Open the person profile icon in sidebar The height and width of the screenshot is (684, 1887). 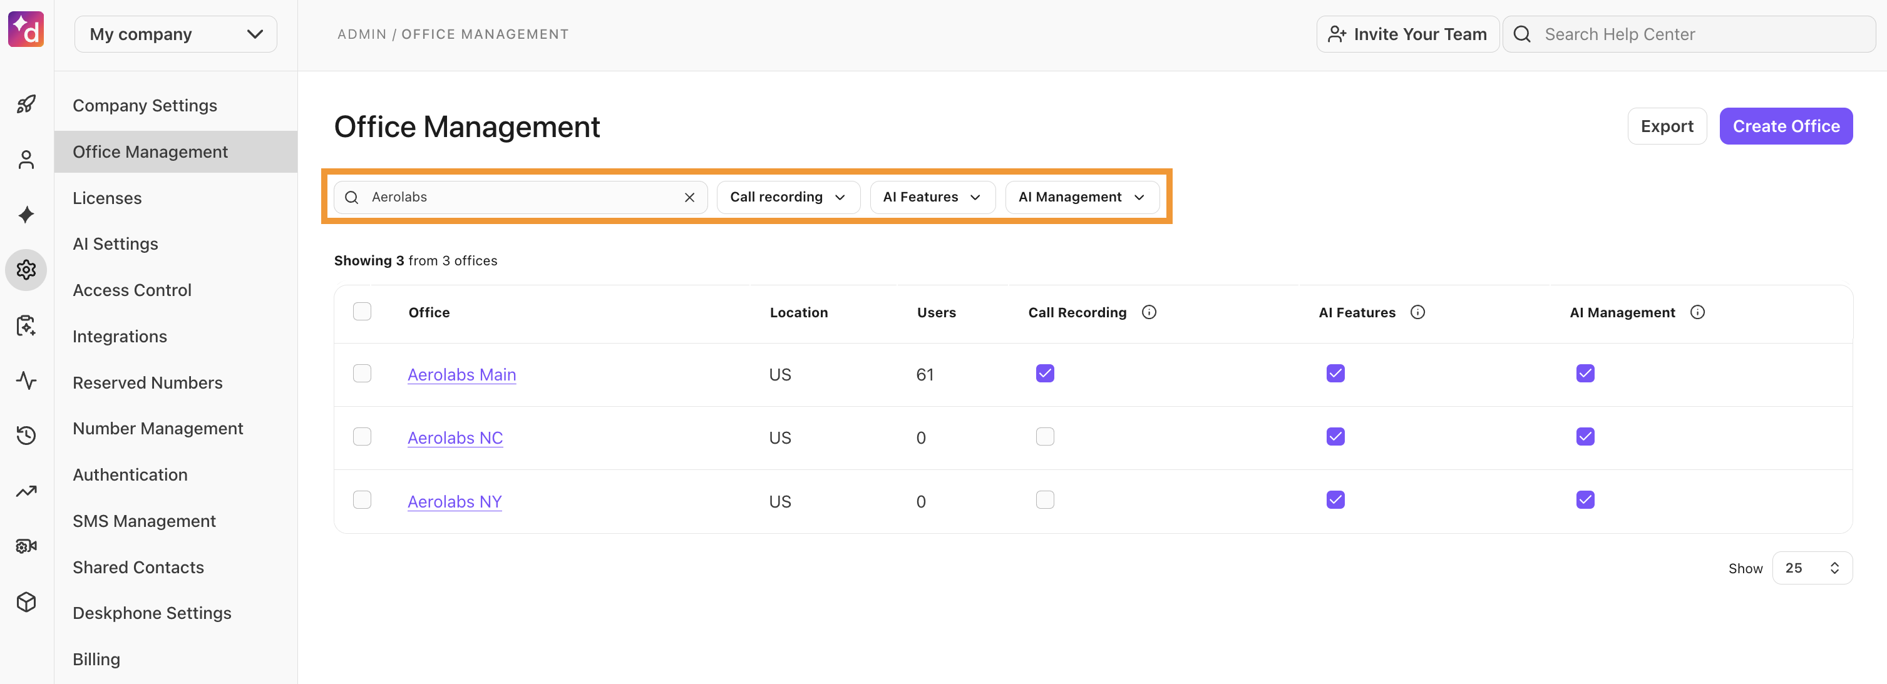click(x=26, y=160)
